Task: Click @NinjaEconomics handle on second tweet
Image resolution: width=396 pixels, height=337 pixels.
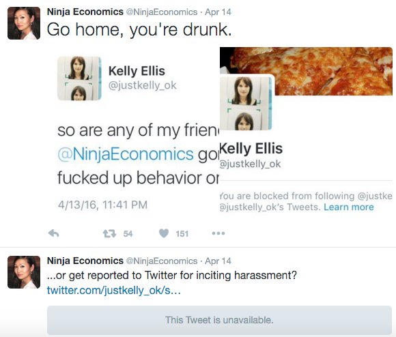Action: (x=162, y=261)
